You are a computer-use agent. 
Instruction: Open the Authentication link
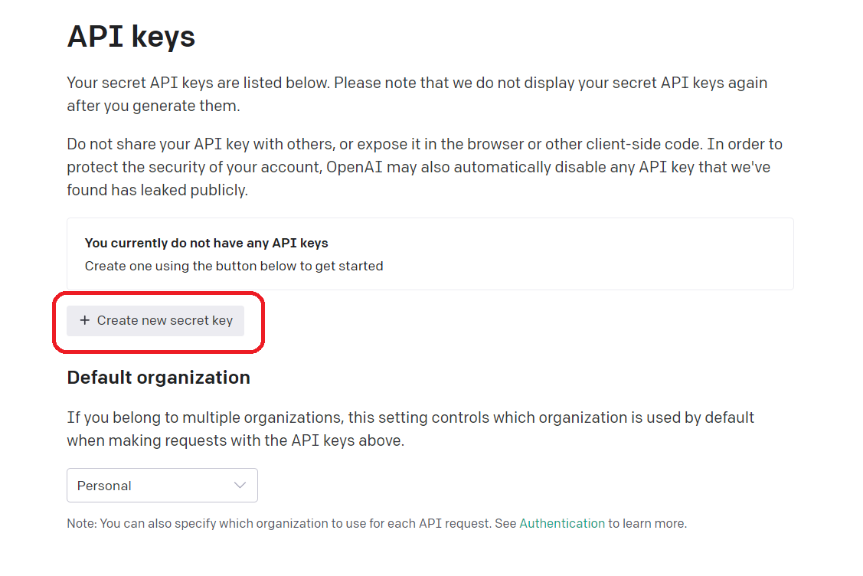(x=562, y=524)
